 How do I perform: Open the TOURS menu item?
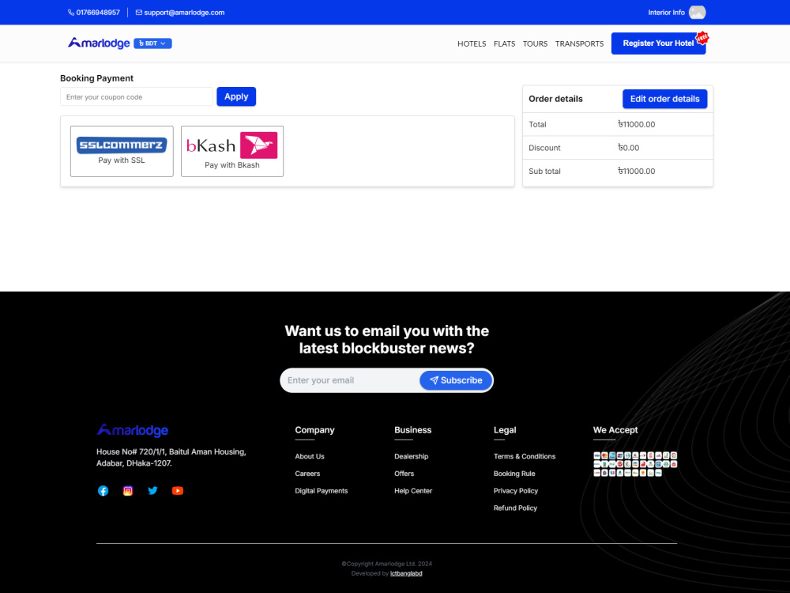[x=535, y=43]
